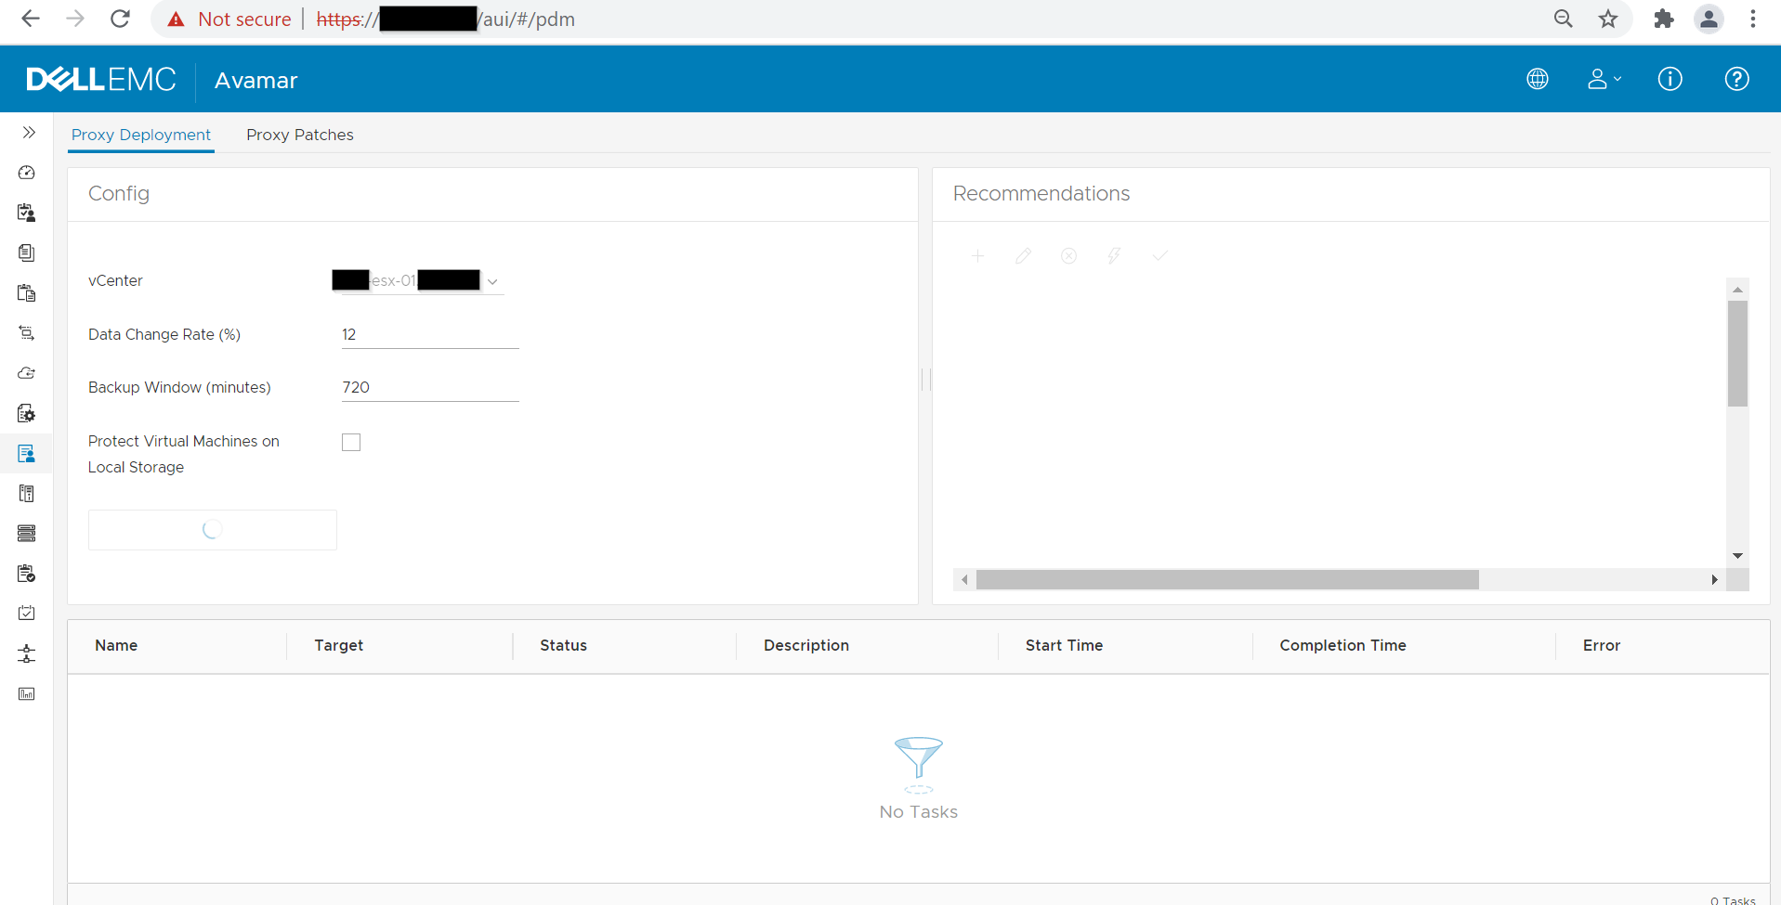Add a recommendation using the plus icon
This screenshot has height=905, width=1781.
tap(978, 255)
